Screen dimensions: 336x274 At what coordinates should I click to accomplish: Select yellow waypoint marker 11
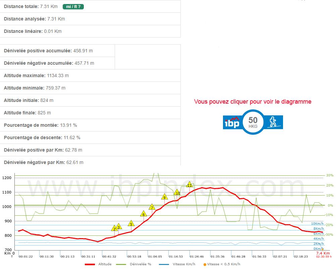click(189, 185)
